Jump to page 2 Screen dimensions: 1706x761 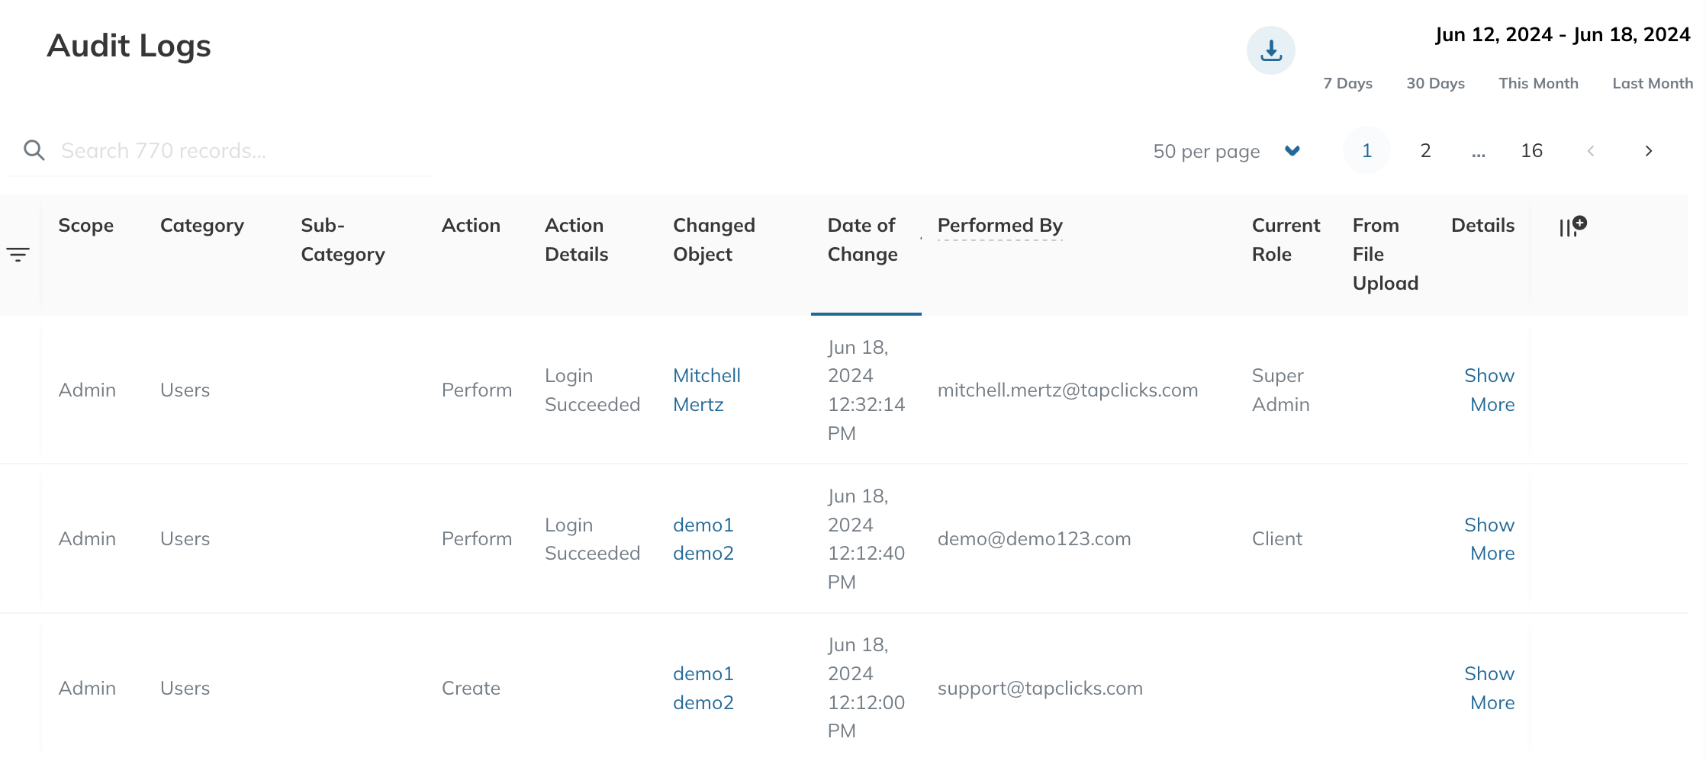[x=1424, y=150]
